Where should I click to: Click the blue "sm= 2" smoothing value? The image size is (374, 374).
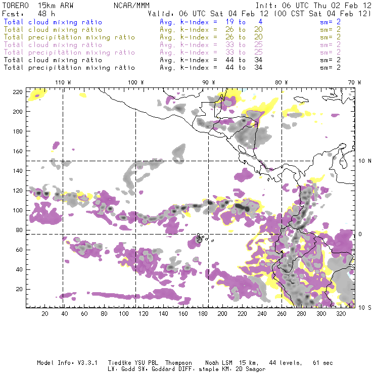[x=330, y=22]
